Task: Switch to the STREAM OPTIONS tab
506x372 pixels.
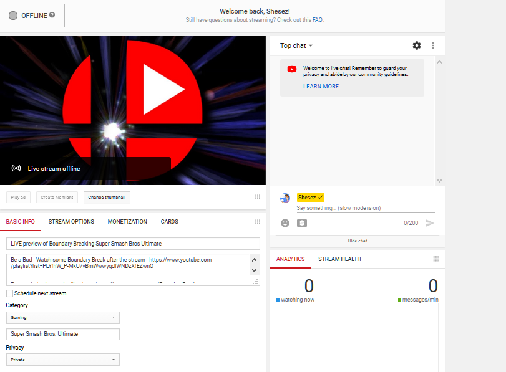Action: pyautogui.click(x=71, y=222)
